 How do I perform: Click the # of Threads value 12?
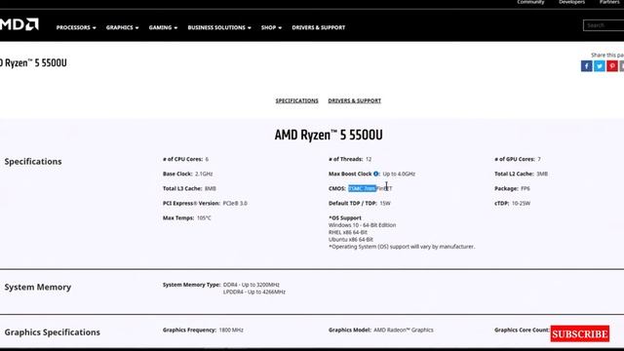pos(369,159)
